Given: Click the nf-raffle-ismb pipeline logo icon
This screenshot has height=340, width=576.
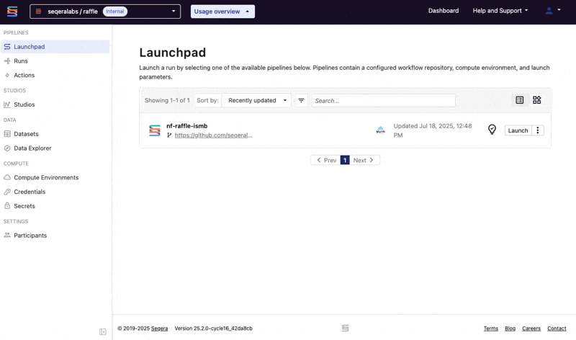Looking at the screenshot, I should point(155,130).
